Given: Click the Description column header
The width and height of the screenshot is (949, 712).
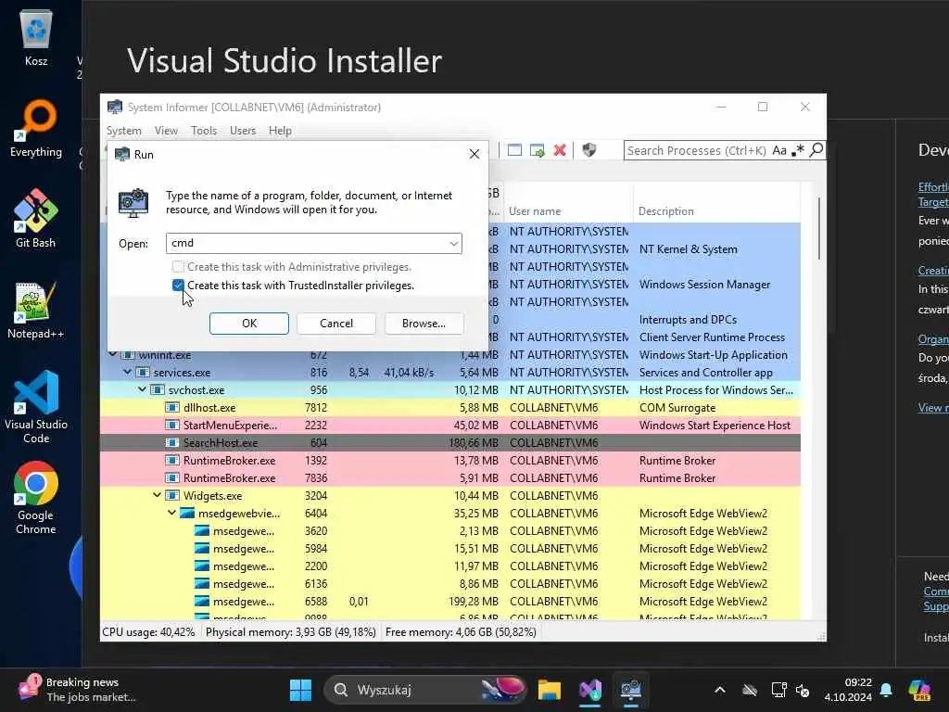Looking at the screenshot, I should [x=716, y=211].
